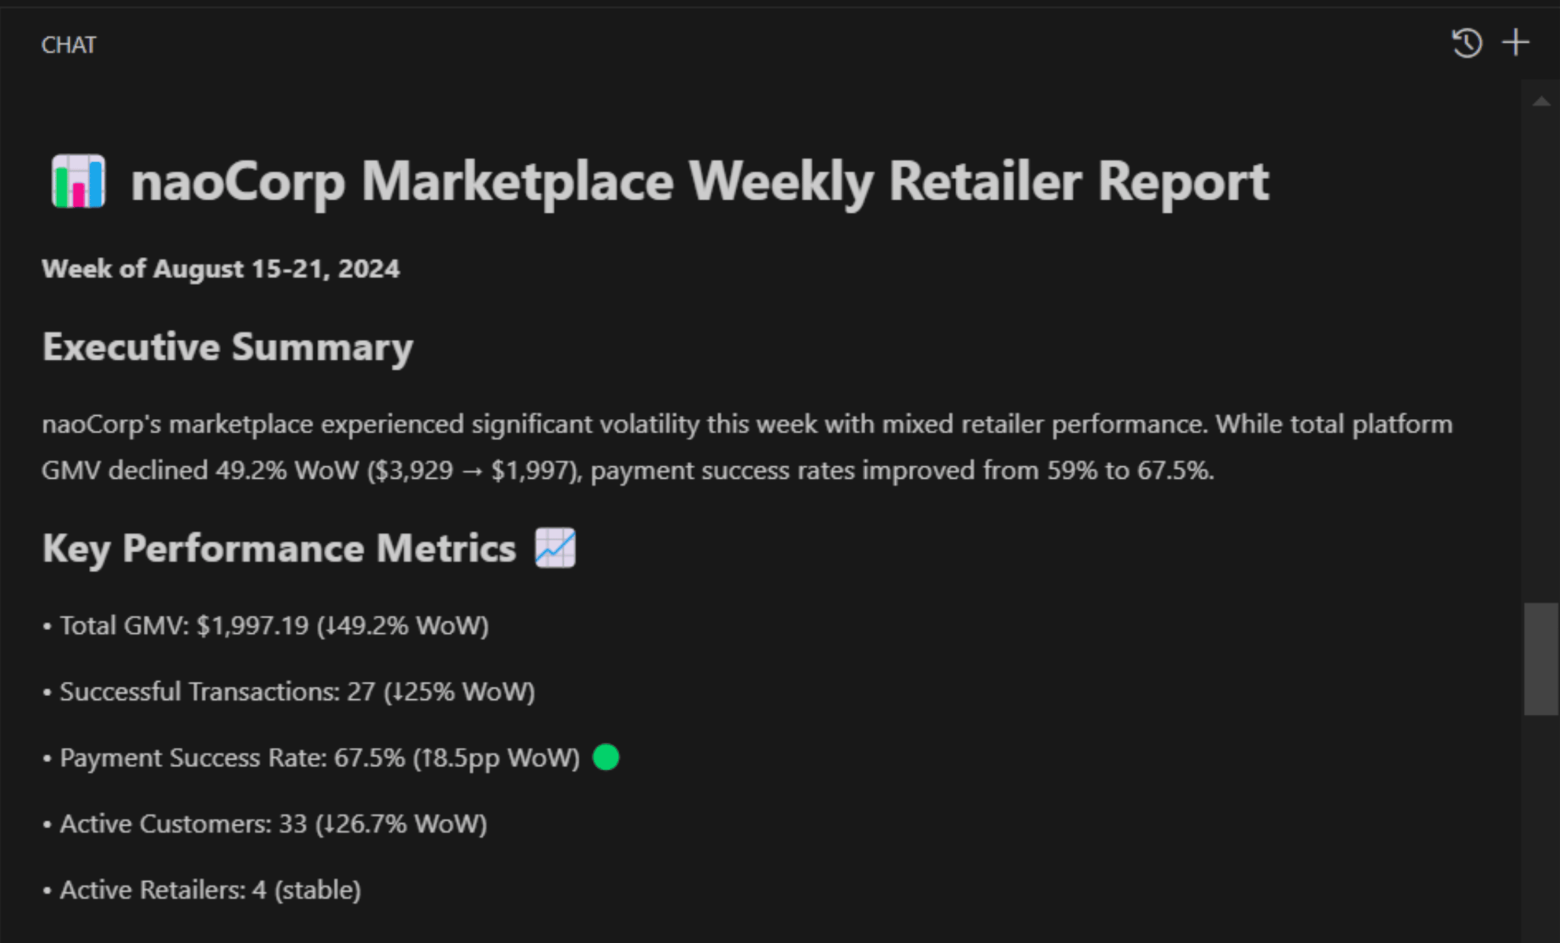Click the Active Retailers metric line
The width and height of the screenshot is (1560, 943).
210,890
